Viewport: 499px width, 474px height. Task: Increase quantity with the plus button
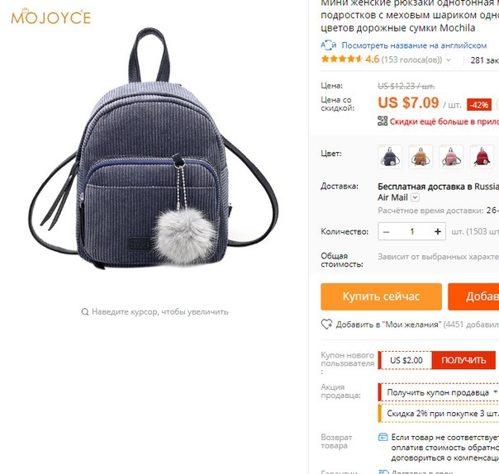pos(438,231)
